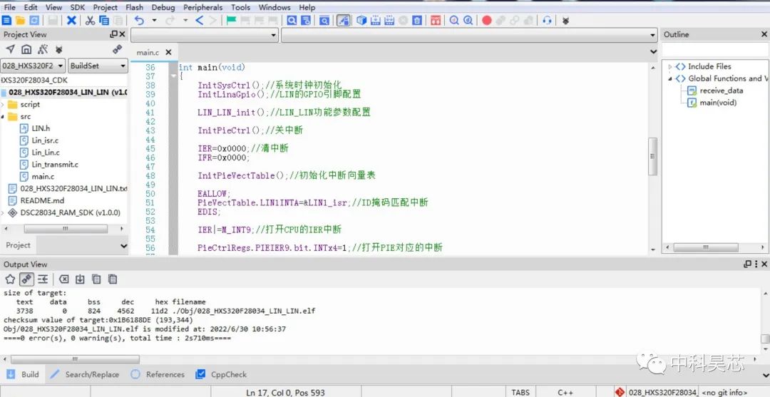Click the blue trash Clean project icon

point(417,20)
